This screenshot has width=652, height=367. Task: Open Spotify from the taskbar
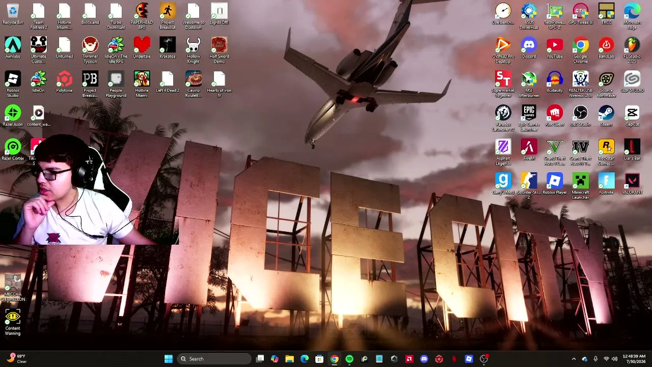point(349,359)
